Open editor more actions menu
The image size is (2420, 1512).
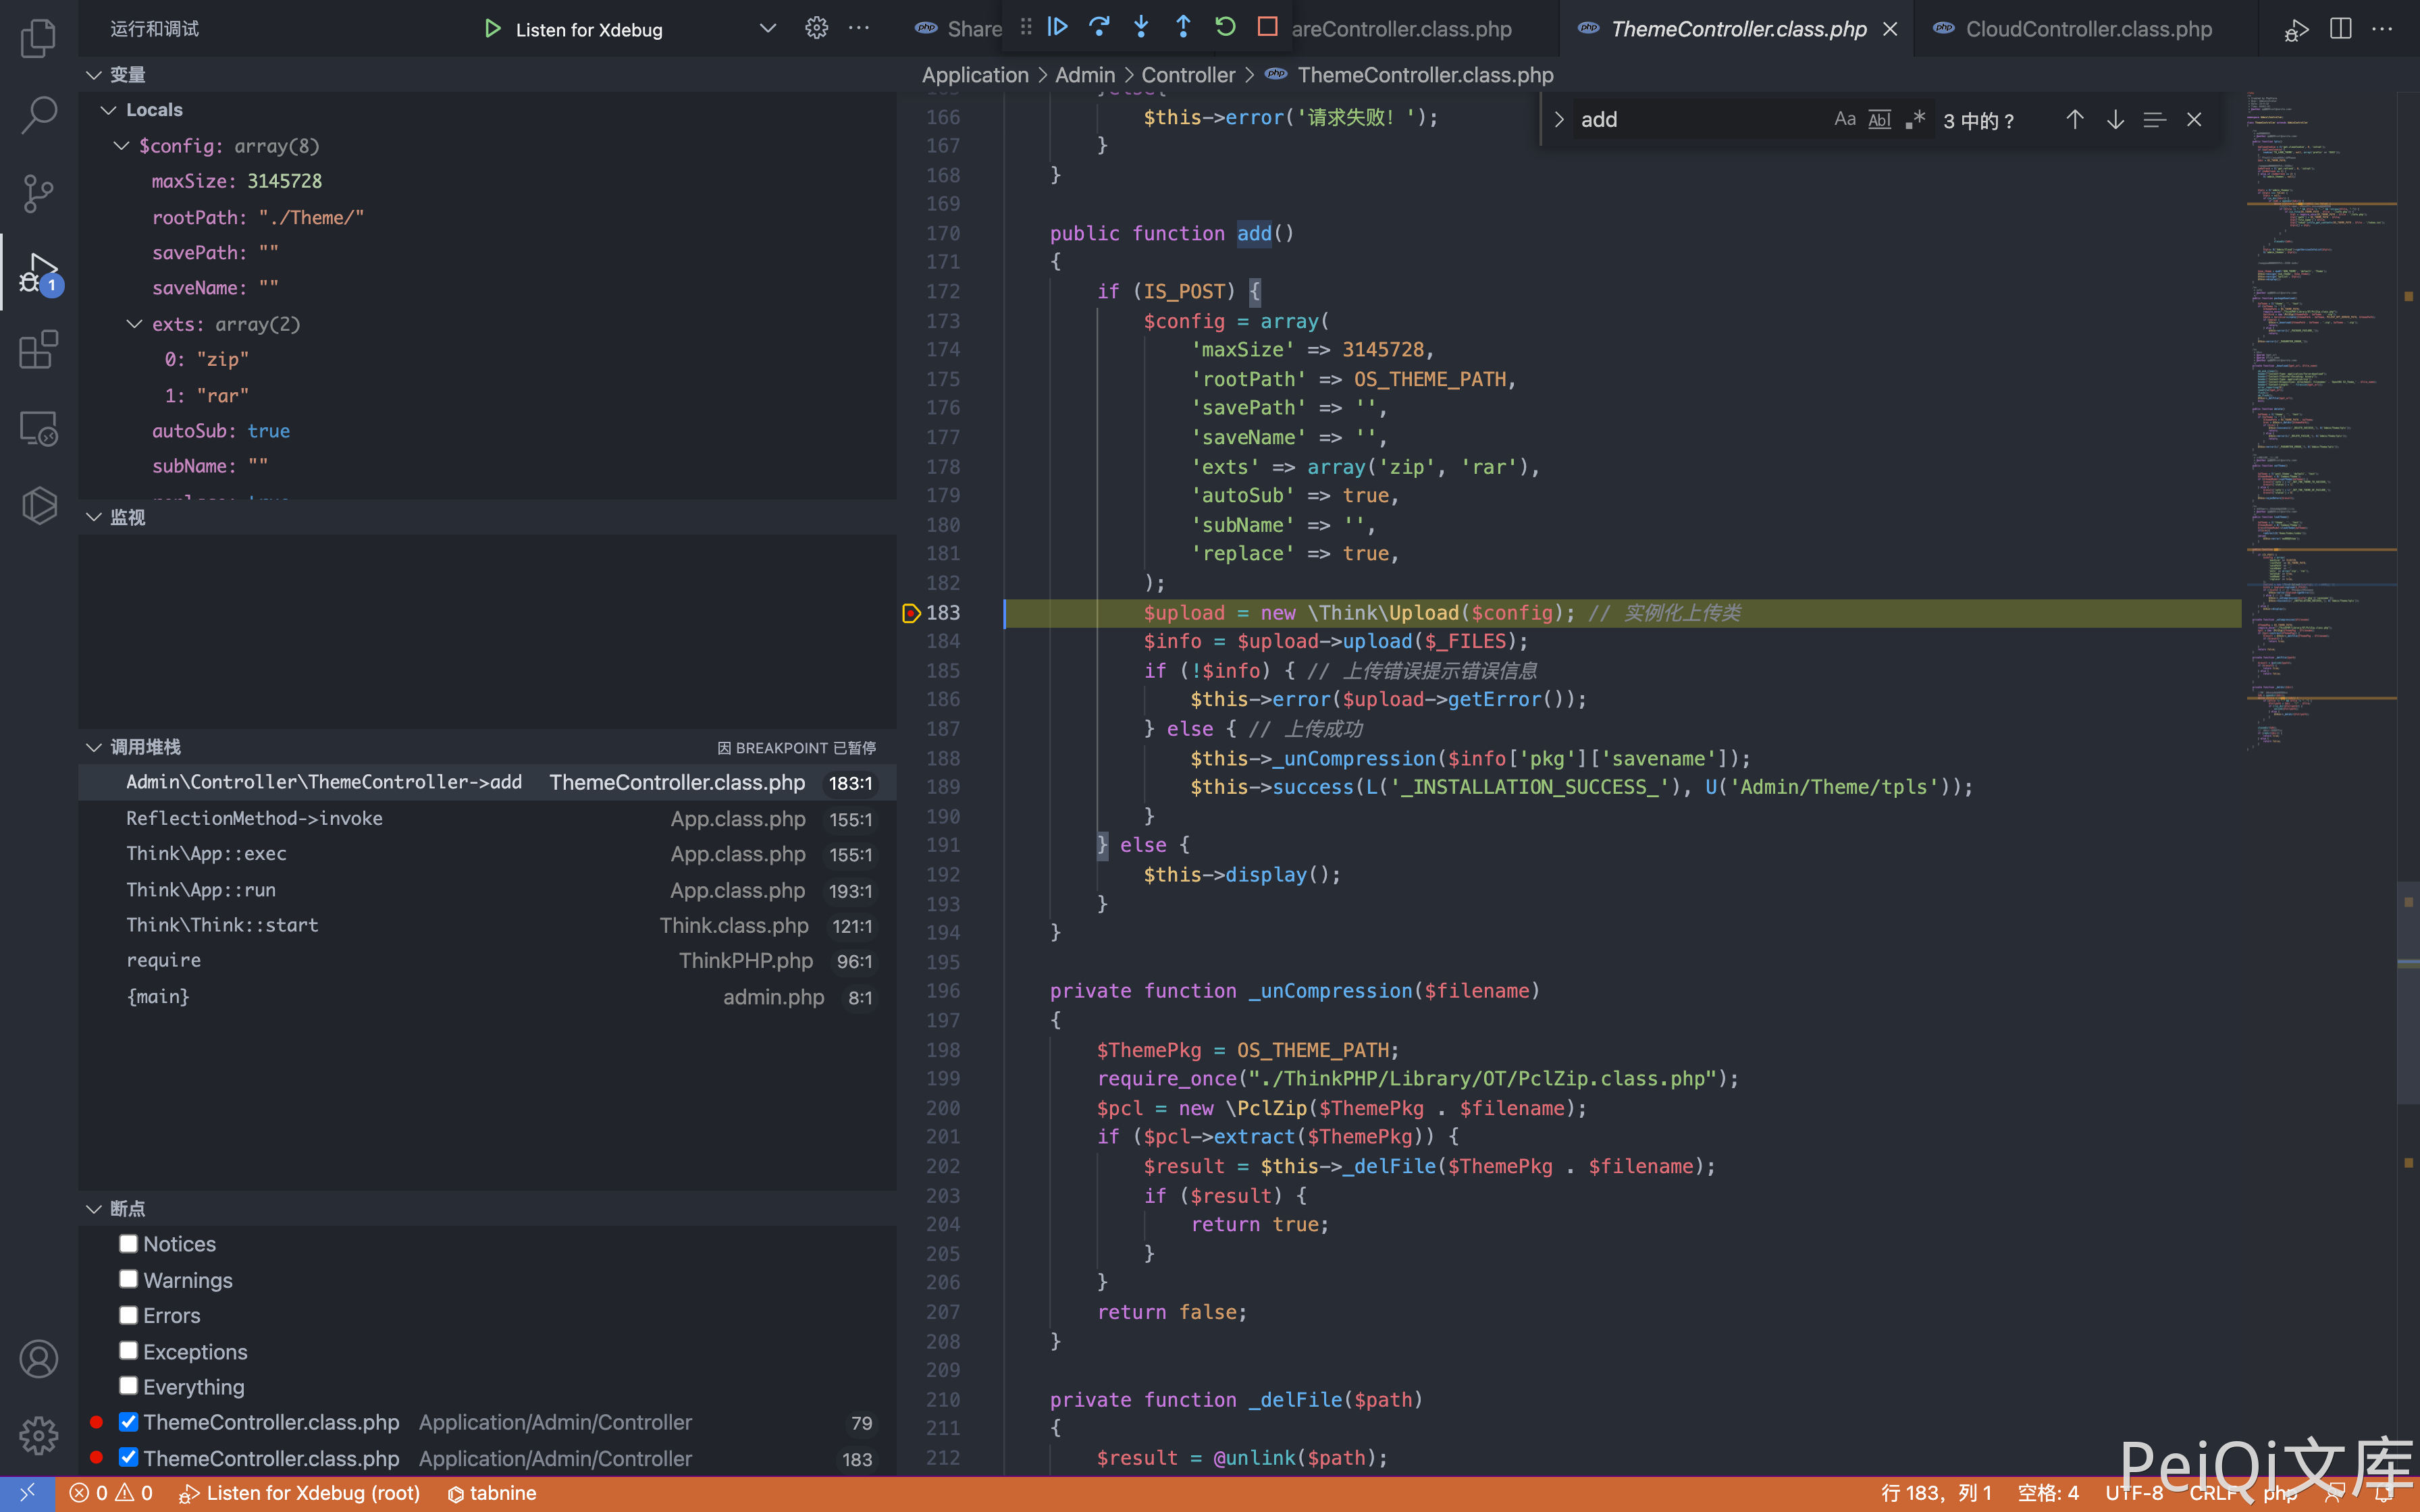(2382, 29)
